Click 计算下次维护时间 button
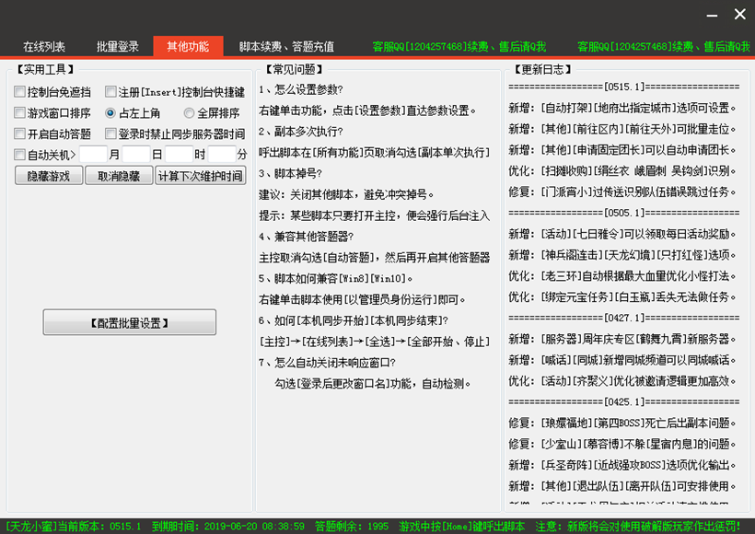Screen dimensions: 755x534 [200, 176]
